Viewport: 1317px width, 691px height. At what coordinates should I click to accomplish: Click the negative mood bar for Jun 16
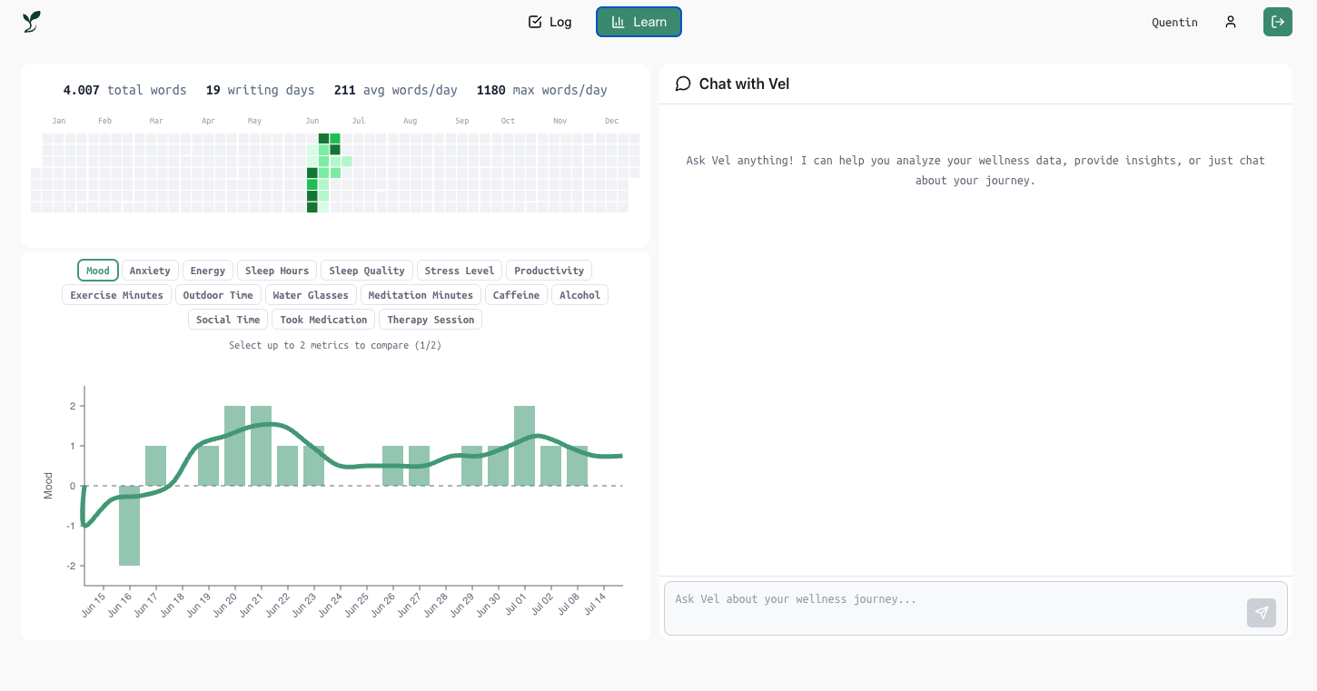click(129, 526)
